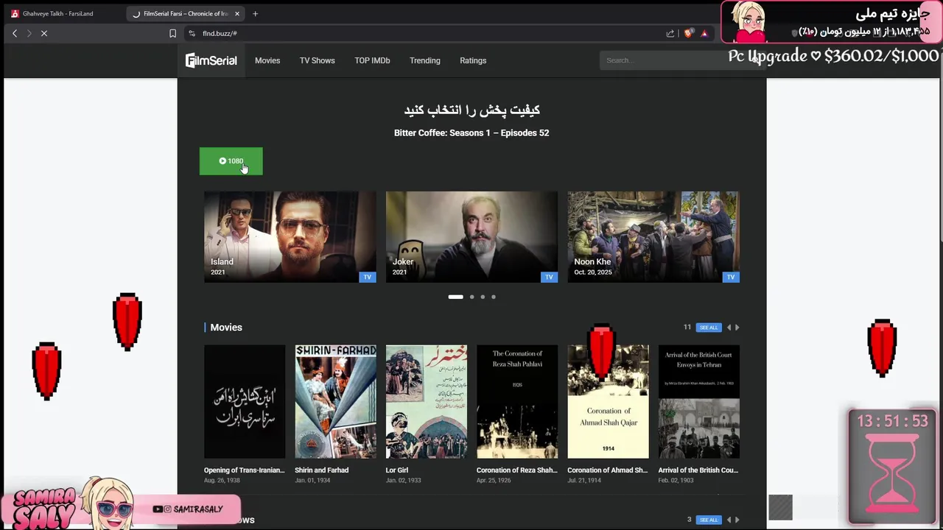The width and height of the screenshot is (943, 530).
Task: Select the FilmSerial Farsi browser tab
Action: point(186,13)
